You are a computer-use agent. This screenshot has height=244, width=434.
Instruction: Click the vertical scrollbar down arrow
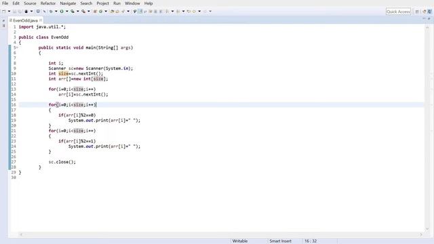427,229
